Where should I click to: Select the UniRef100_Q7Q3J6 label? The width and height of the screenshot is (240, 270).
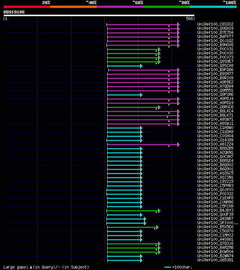pos(215,243)
